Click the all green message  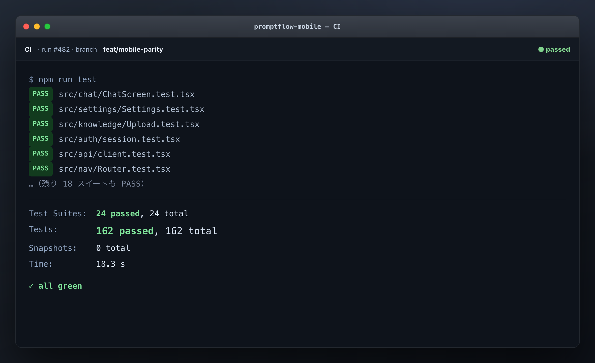(60, 286)
